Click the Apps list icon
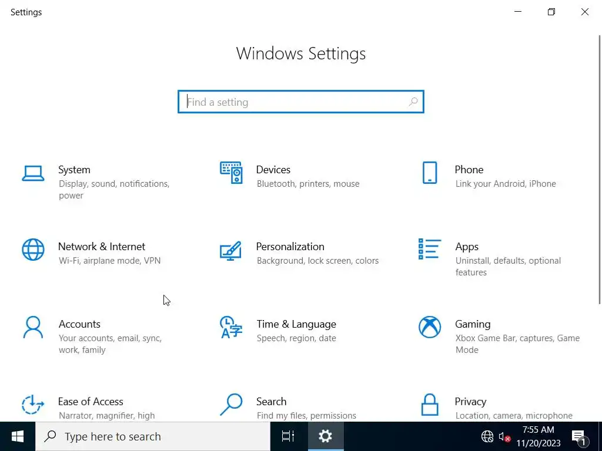Image resolution: width=602 pixels, height=451 pixels. click(x=430, y=249)
